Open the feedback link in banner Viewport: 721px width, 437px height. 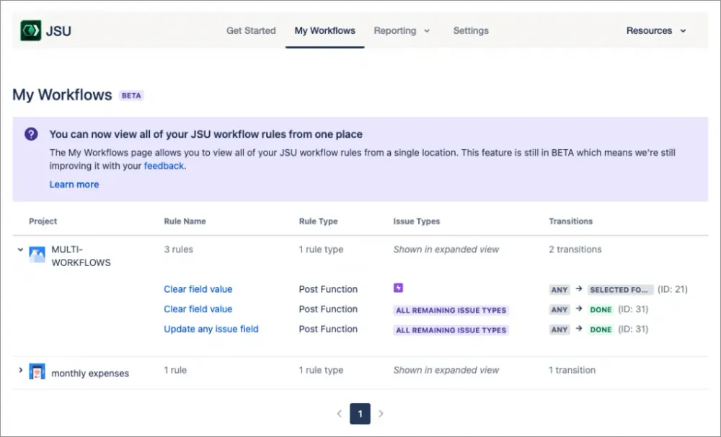(x=164, y=166)
